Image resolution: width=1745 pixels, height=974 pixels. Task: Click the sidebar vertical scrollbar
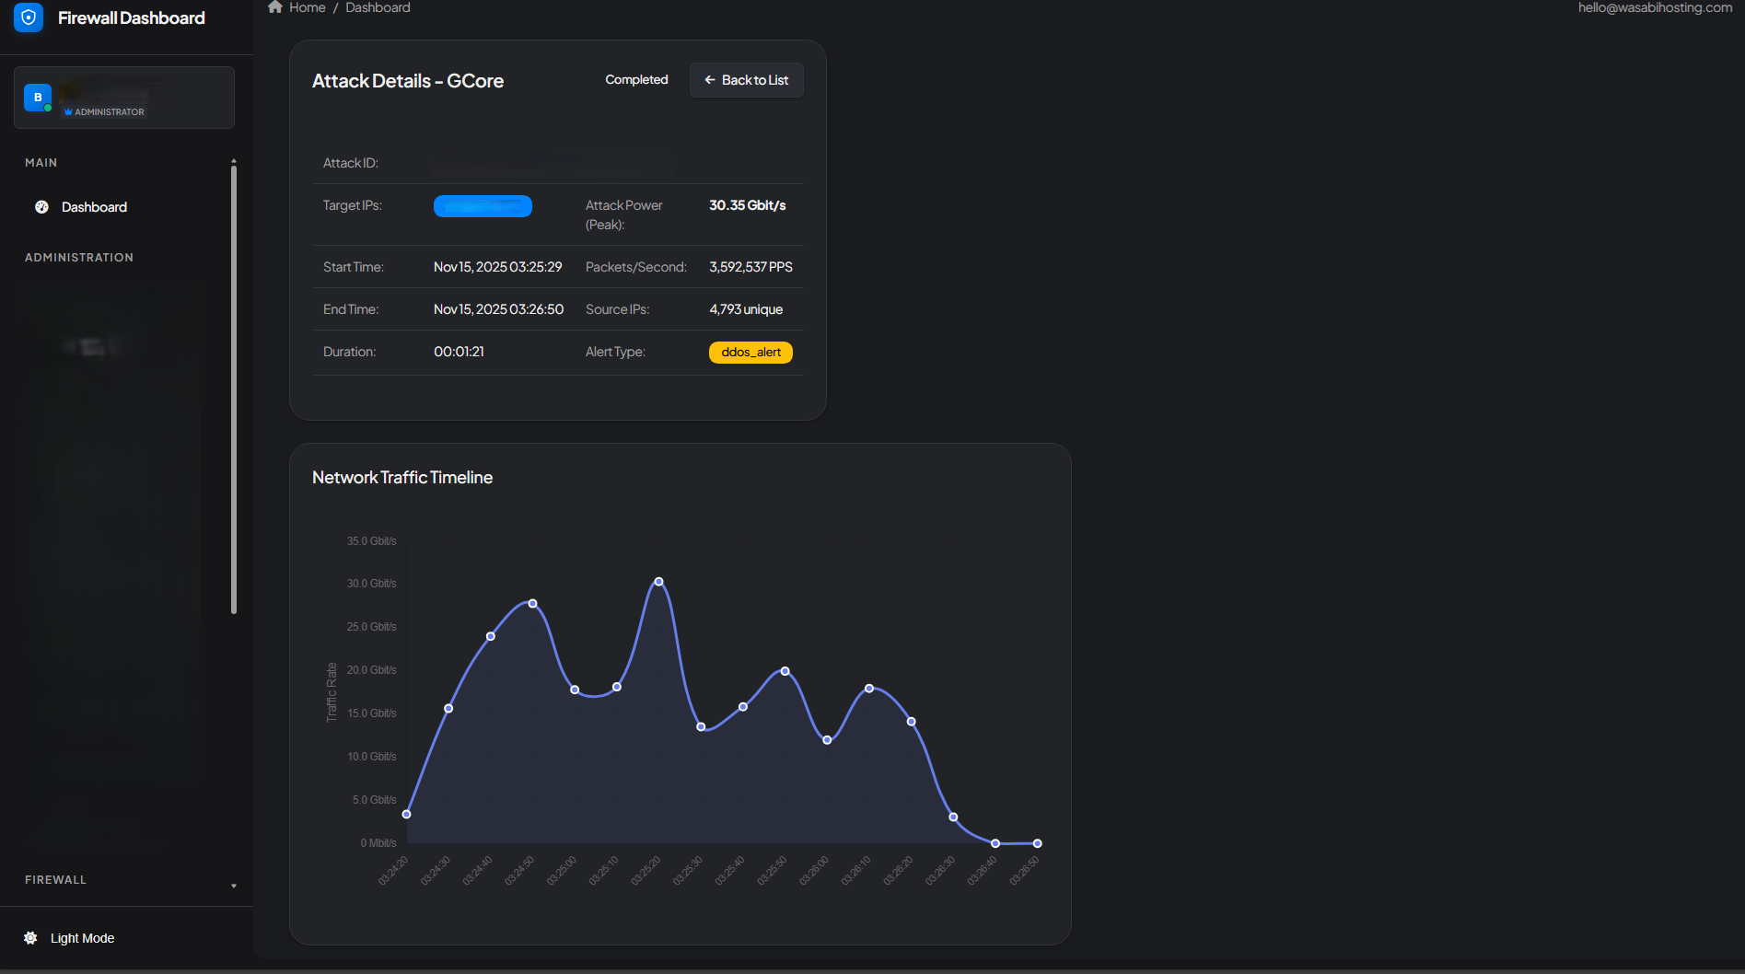234,388
